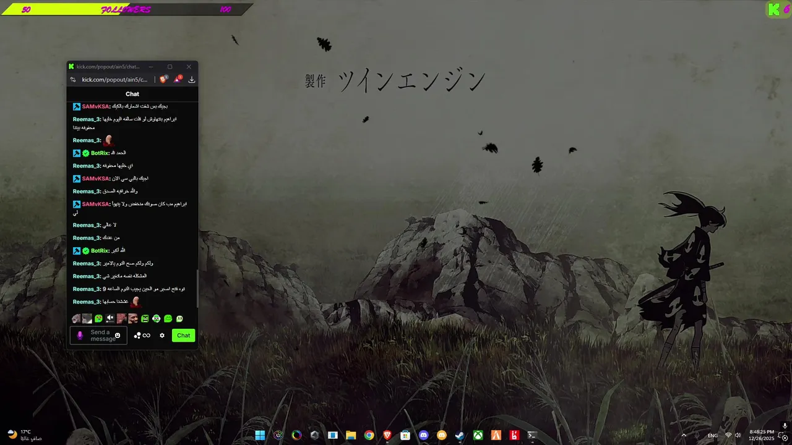Launch Google Chrome from taskbar
This screenshot has height=445, width=792.
pyautogui.click(x=369, y=435)
